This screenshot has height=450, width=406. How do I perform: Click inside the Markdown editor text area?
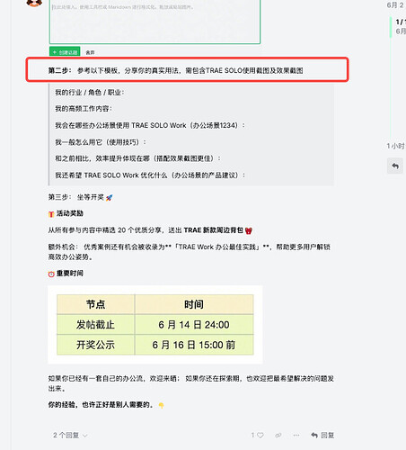pos(154,22)
